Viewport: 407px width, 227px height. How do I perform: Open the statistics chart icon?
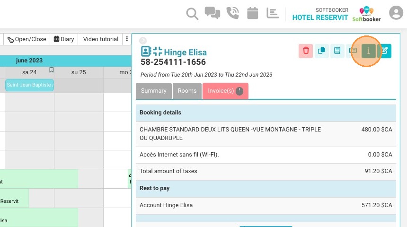pos(273,13)
